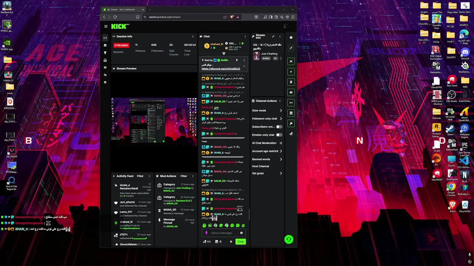Reload the browser page
This screenshot has width=474, height=266.
tap(115, 17)
